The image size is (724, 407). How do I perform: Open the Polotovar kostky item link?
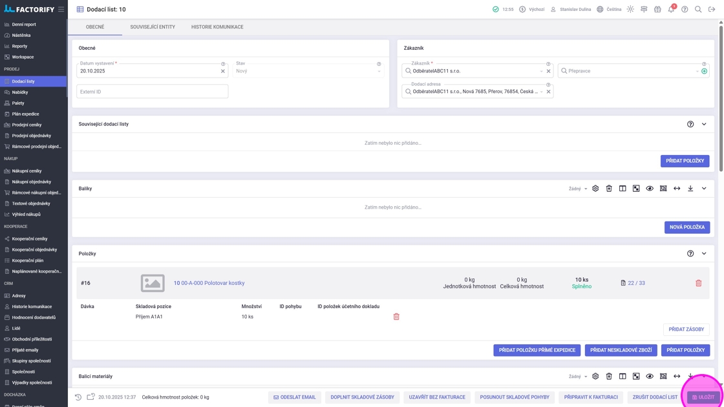click(209, 283)
